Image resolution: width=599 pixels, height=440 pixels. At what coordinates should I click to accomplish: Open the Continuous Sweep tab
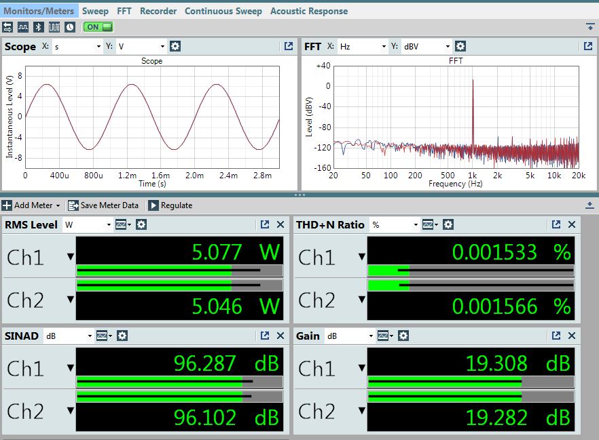223,11
